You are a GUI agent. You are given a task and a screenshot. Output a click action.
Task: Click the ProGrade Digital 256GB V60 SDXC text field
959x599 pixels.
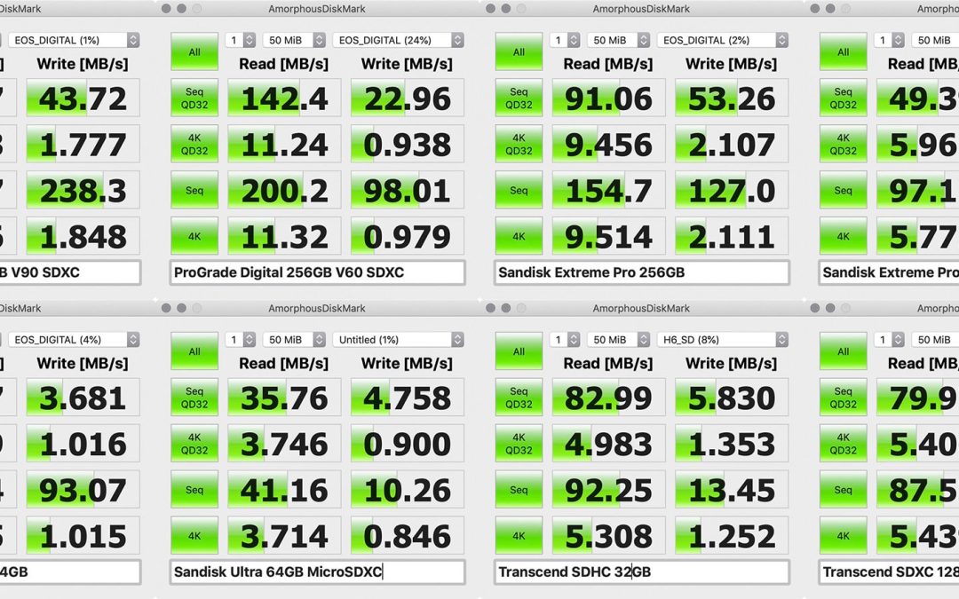pos(317,272)
